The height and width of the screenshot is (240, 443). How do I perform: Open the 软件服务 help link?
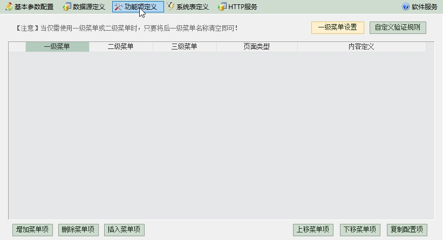[x=420, y=7]
